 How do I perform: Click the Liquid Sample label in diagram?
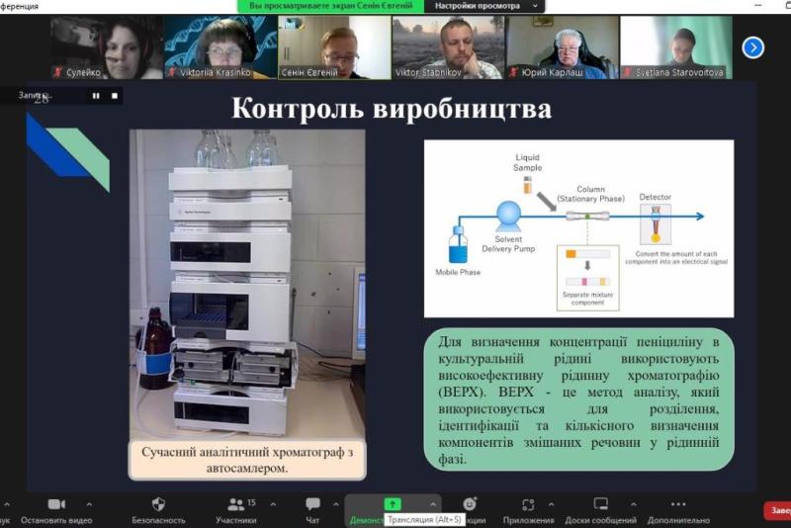(528, 162)
